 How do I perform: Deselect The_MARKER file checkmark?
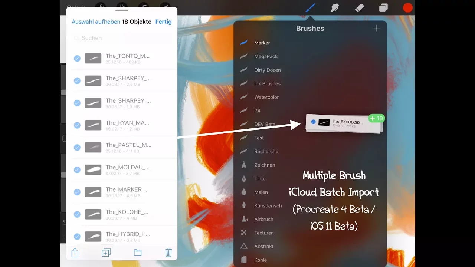(x=77, y=192)
